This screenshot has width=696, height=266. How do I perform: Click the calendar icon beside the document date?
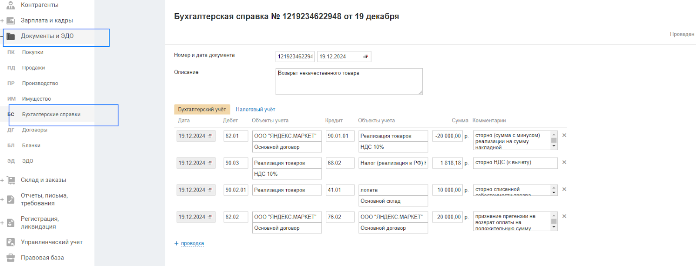(365, 57)
